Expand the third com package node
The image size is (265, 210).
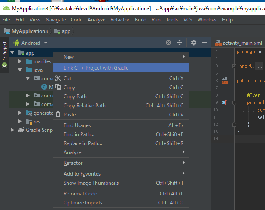pyautogui.click(x=28, y=104)
